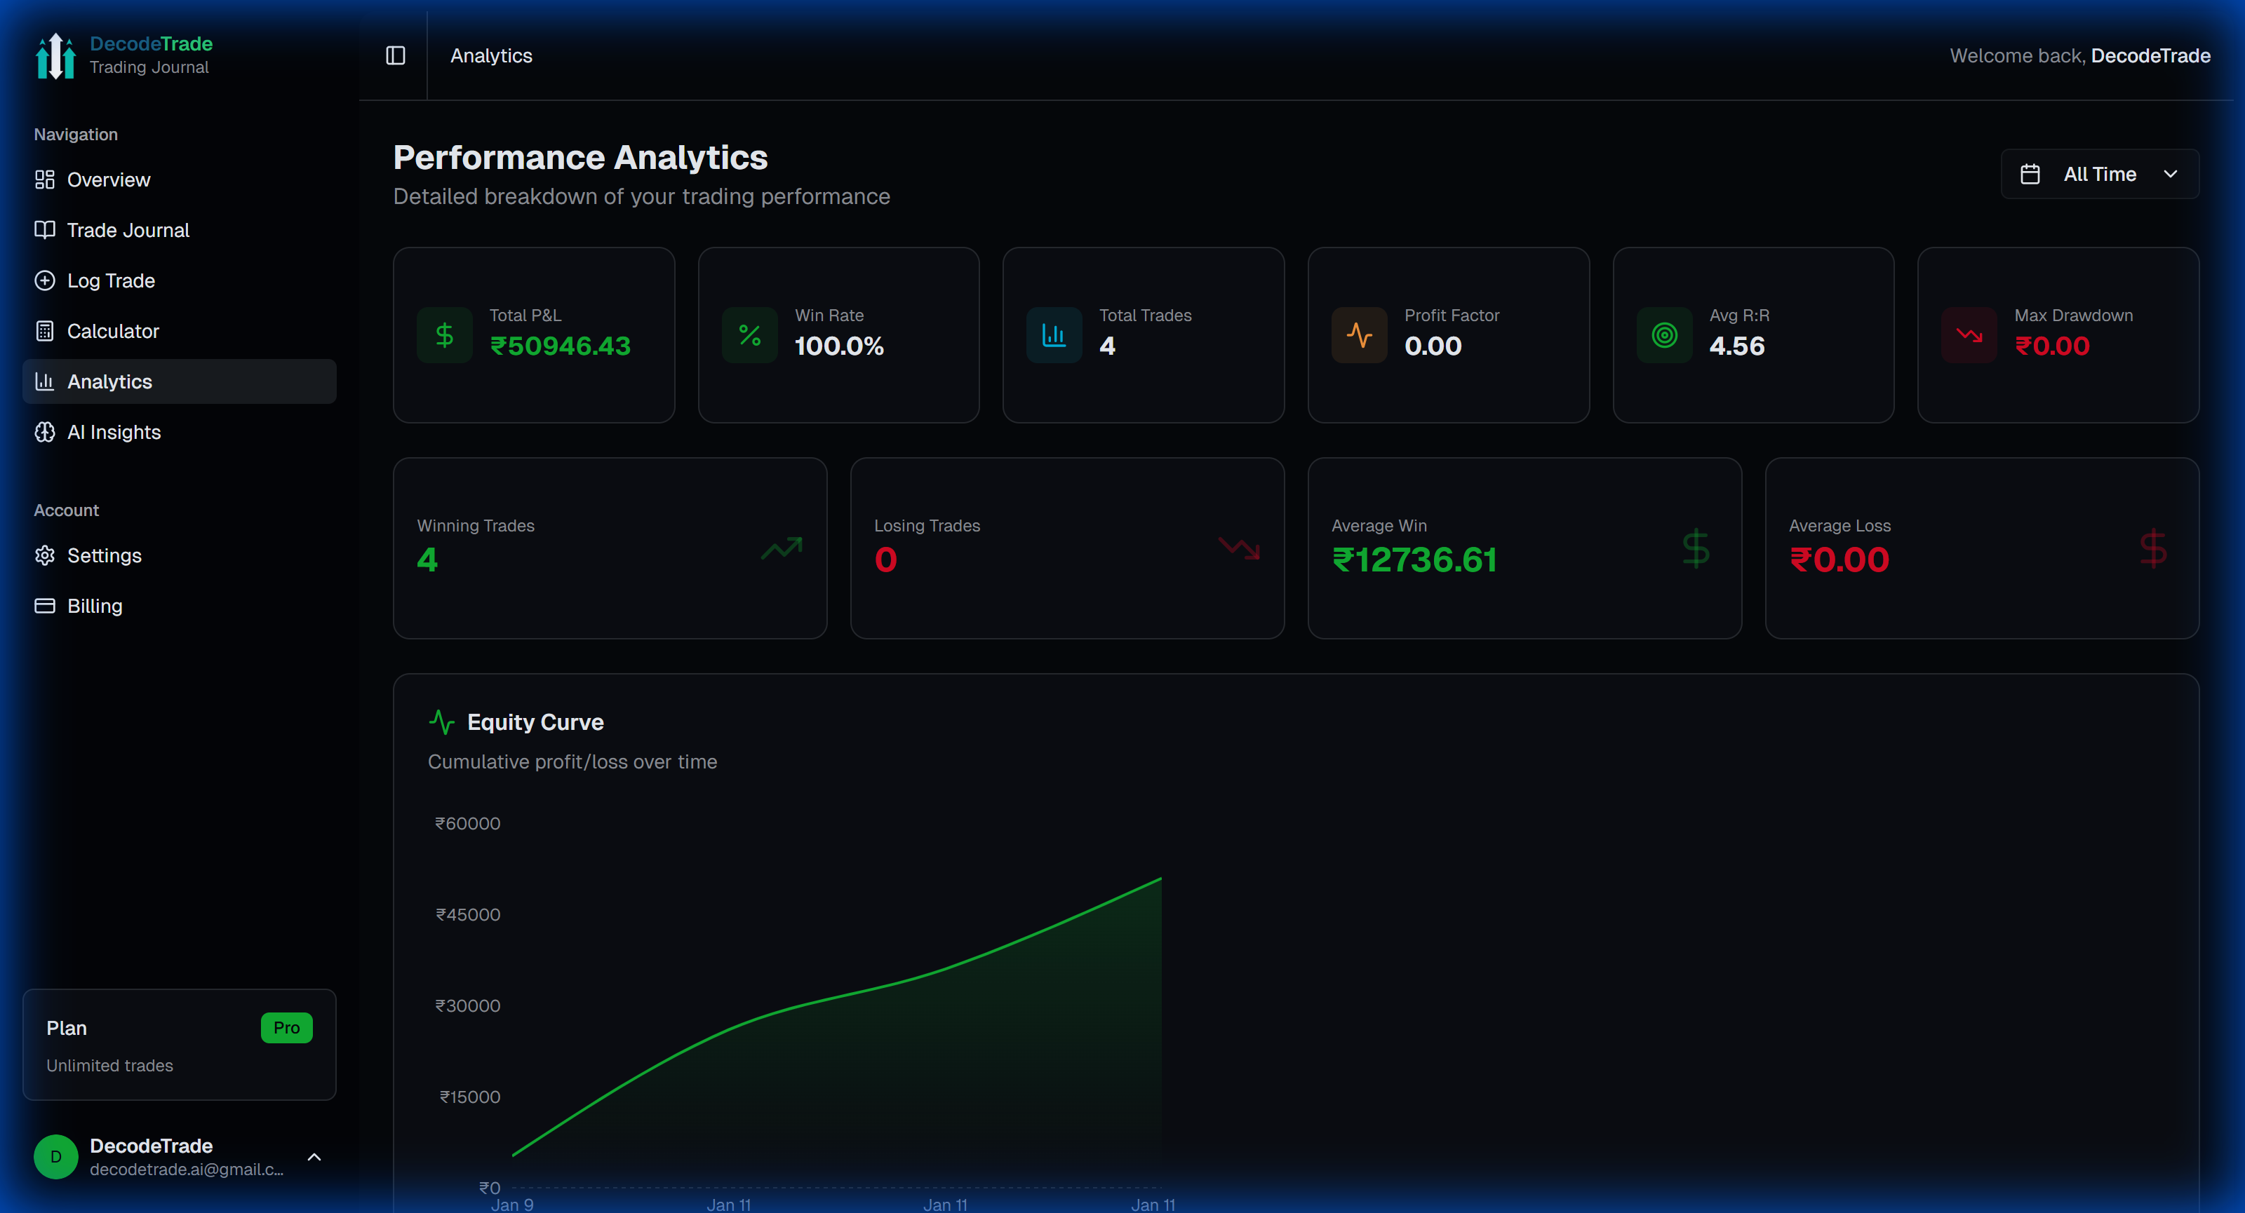Toggle the sidebar collapse panel icon
Screen dimensions: 2245x1213
(x=396, y=55)
